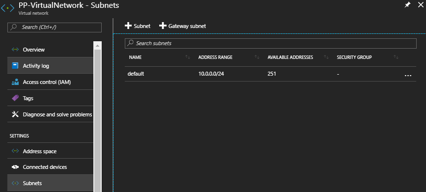This screenshot has width=426, height=192.
Task: Click the Address space icon
Action: [15, 151]
